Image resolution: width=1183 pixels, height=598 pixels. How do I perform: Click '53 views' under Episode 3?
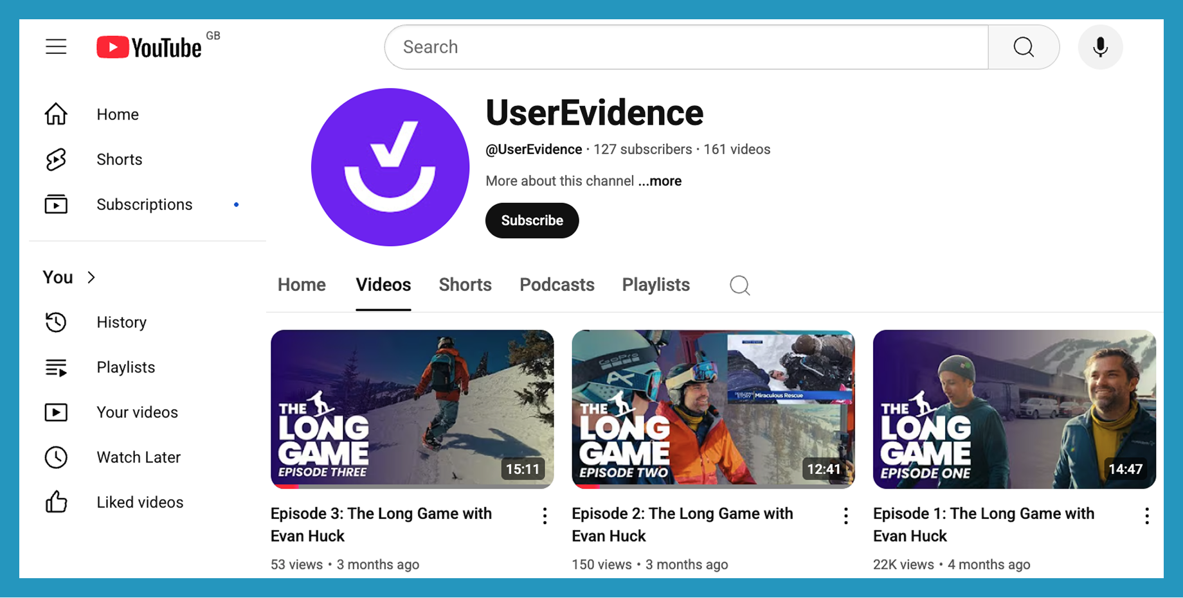click(296, 565)
